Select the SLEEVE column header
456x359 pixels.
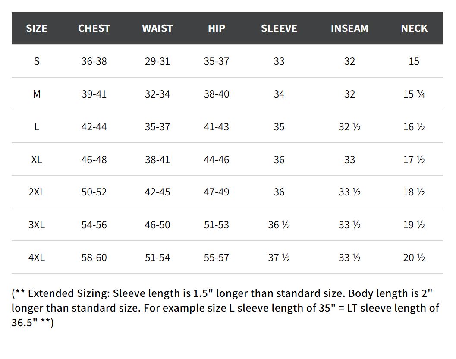[279, 28]
